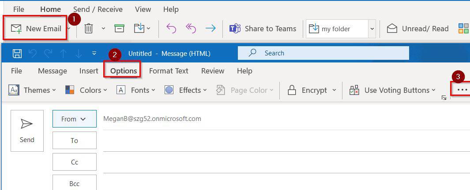Expand the Delete dropdown arrow
Image resolution: width=470 pixels, height=190 pixels.
coord(103,29)
